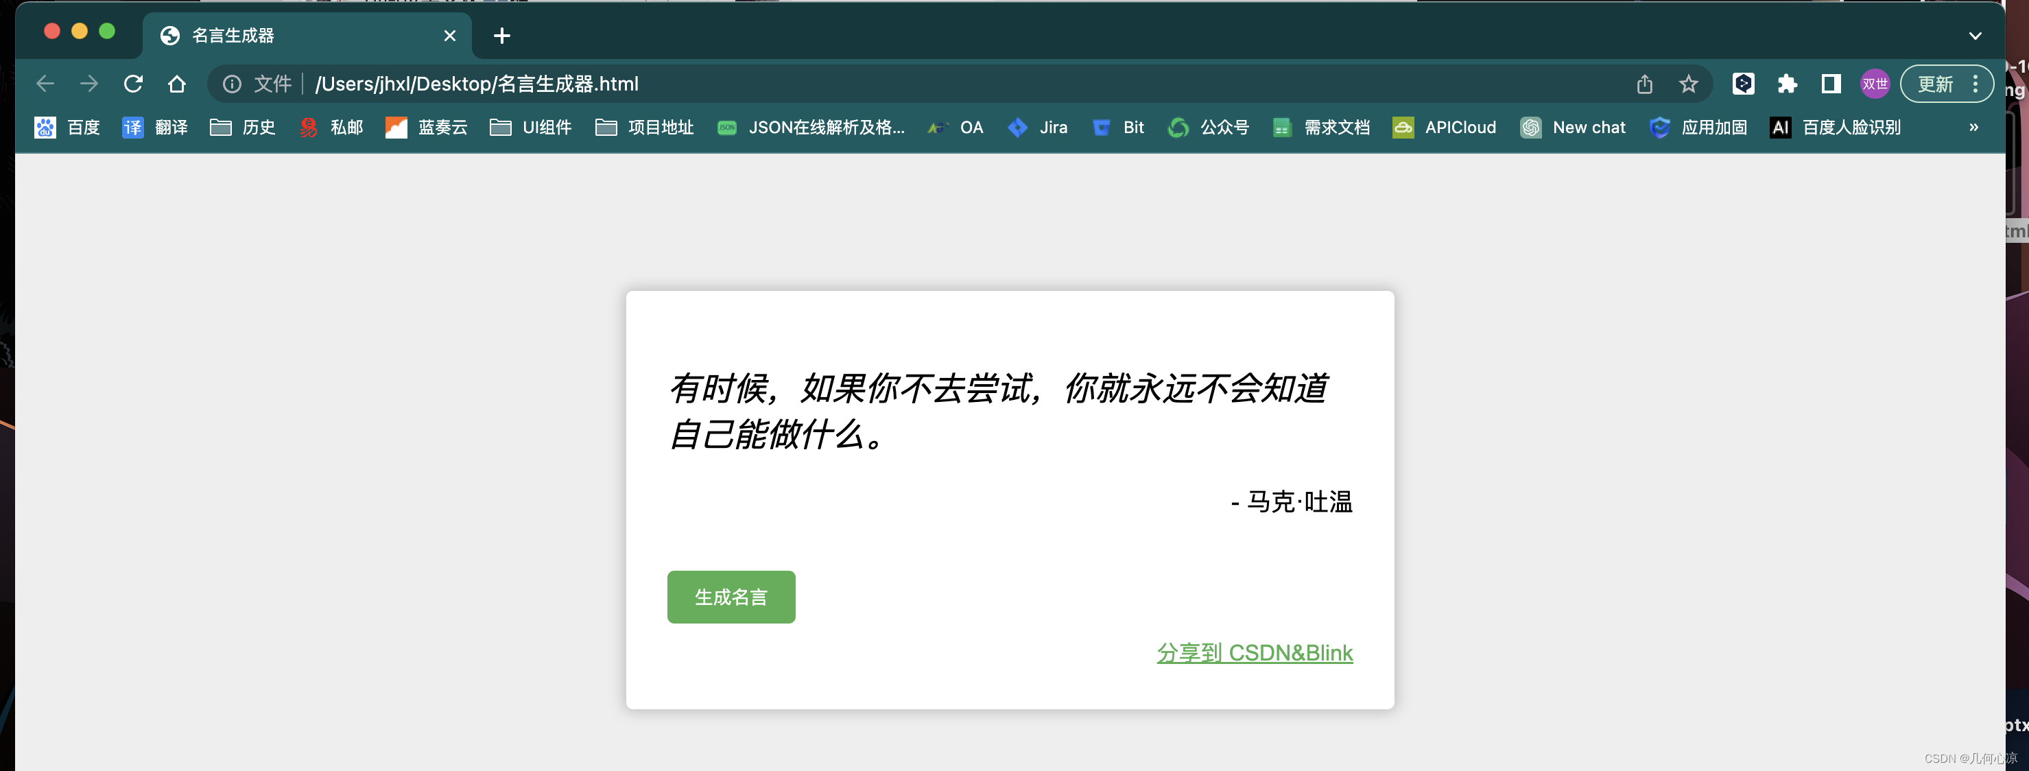Image resolution: width=2029 pixels, height=771 pixels.
Task: Open the New chat bookmark
Action: (x=1573, y=128)
